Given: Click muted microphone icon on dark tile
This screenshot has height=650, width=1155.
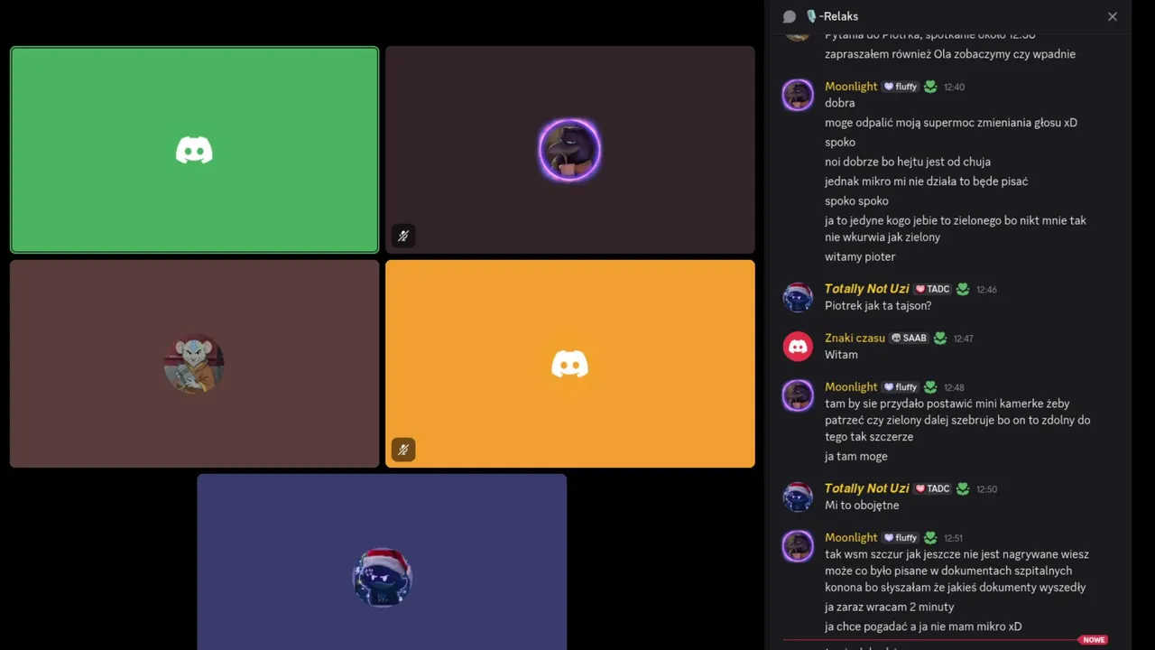Looking at the screenshot, I should (x=403, y=236).
